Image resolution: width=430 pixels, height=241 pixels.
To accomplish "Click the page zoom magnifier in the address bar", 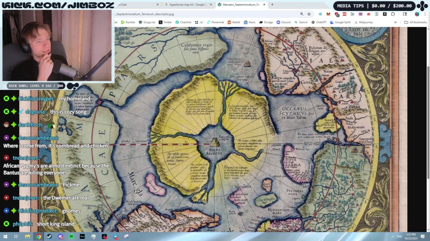I will tap(302, 15).
